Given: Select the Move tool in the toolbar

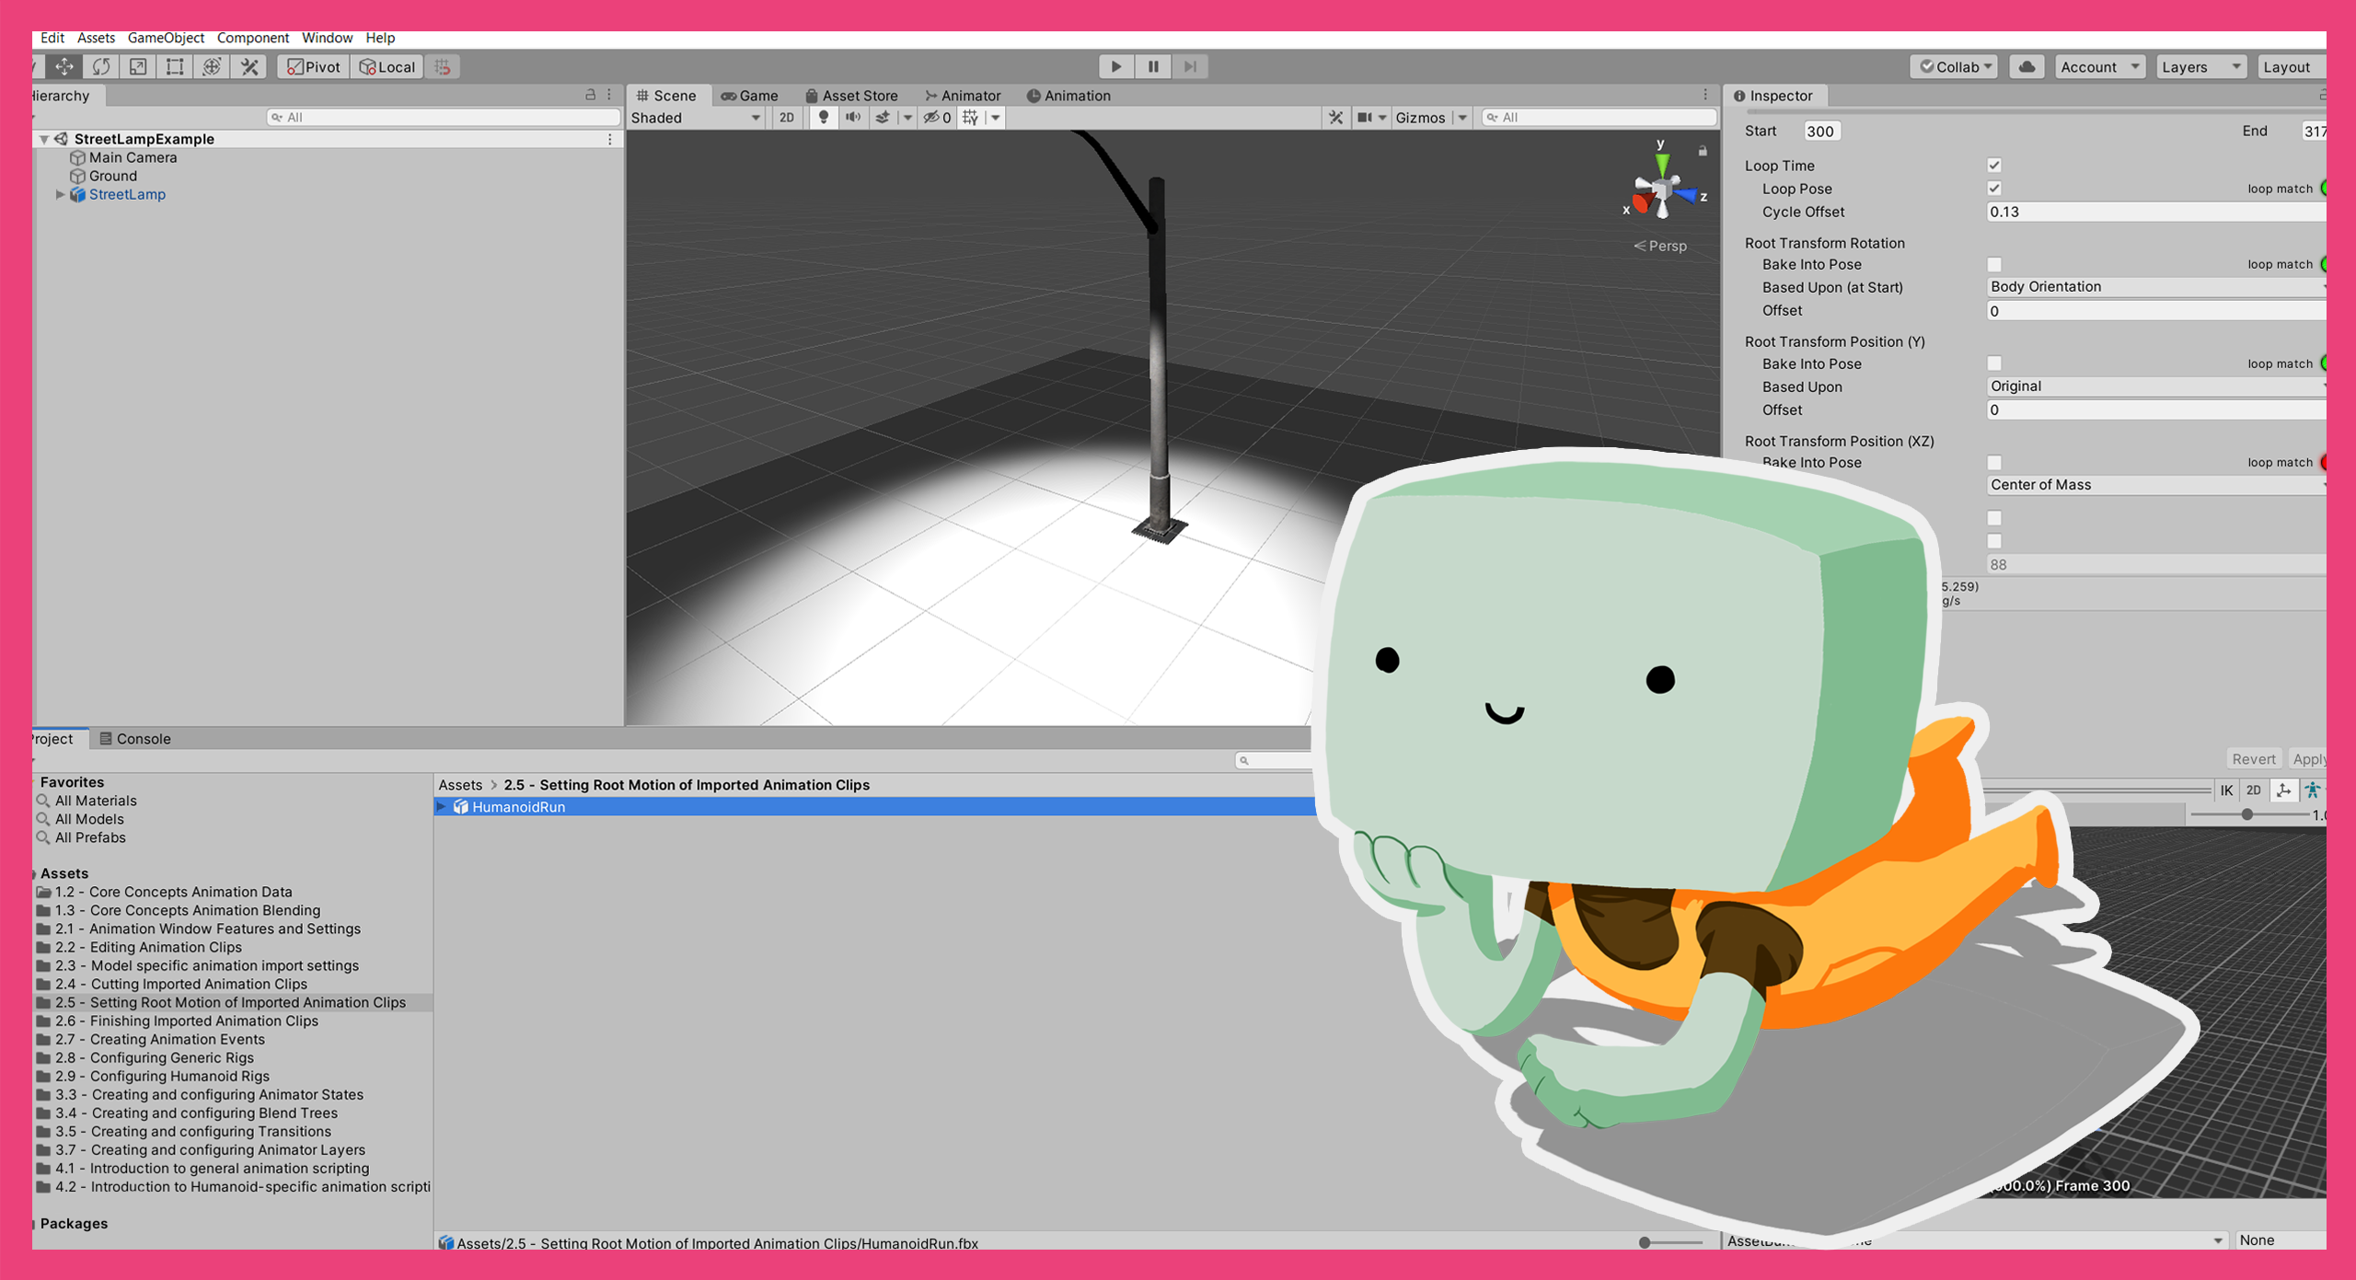Looking at the screenshot, I should click(63, 66).
